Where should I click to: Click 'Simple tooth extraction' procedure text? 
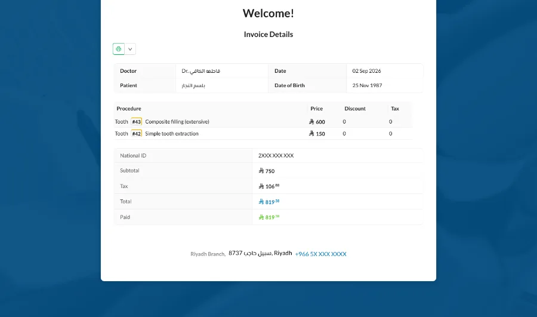point(172,134)
